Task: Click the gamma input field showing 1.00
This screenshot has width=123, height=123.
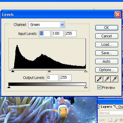Action: (x=58, y=34)
